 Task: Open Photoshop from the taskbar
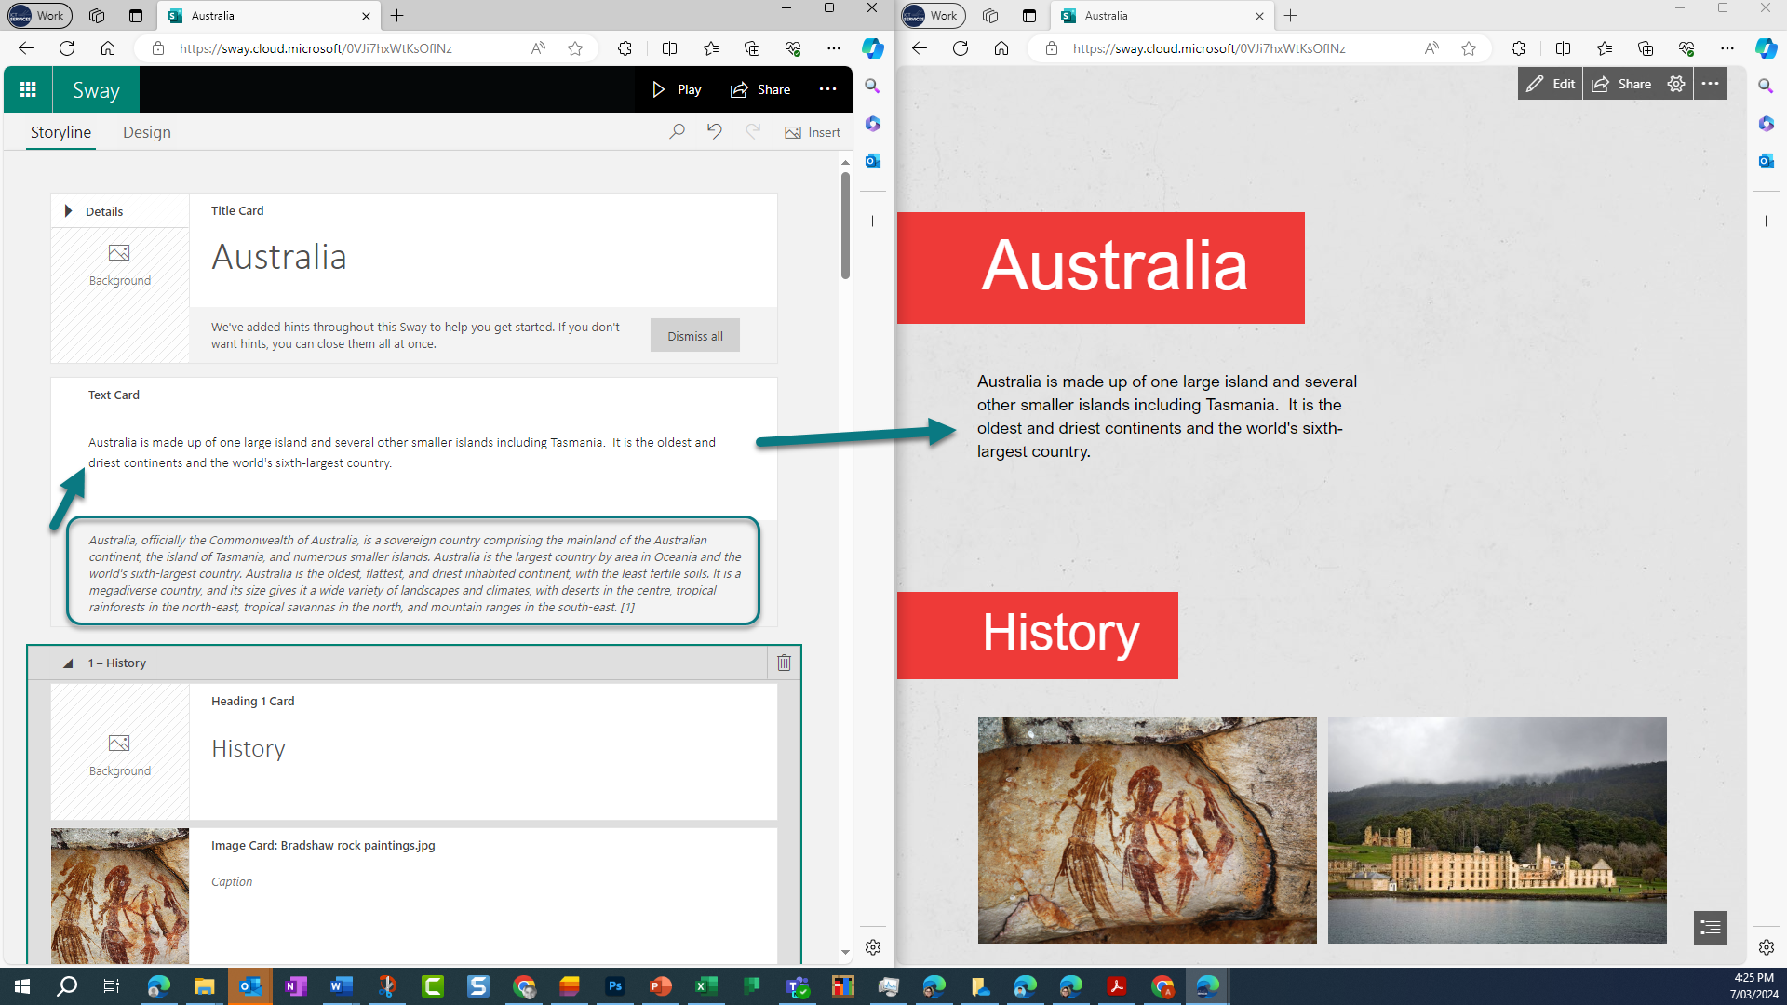pos(615,986)
